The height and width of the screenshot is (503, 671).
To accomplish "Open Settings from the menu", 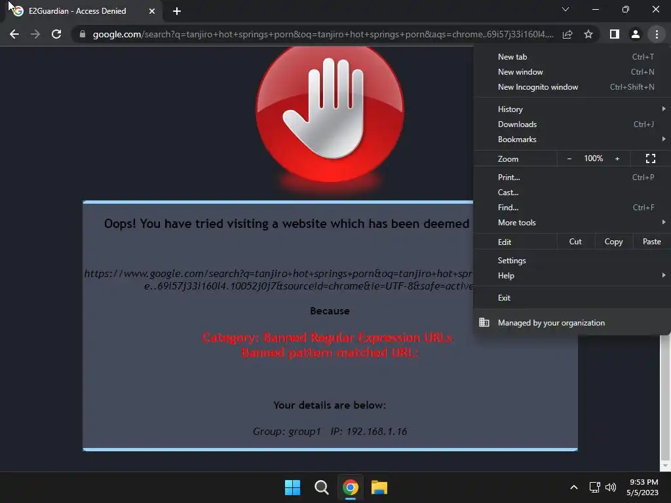I will coord(572,261).
